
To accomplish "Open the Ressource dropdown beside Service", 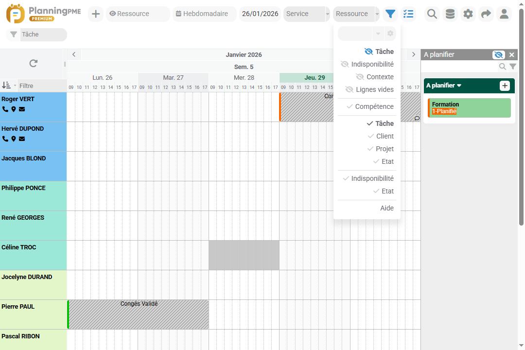I will (356, 14).
